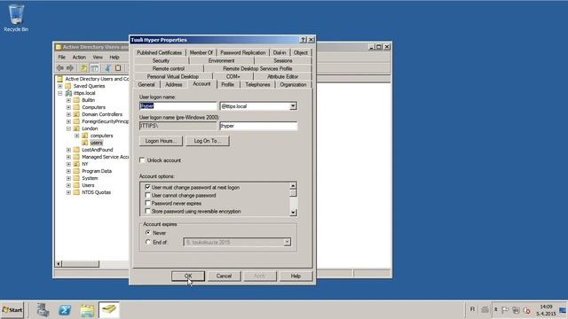The image size is (568, 319).
Task: Uncheck User must change password at next logon
Action: point(147,187)
